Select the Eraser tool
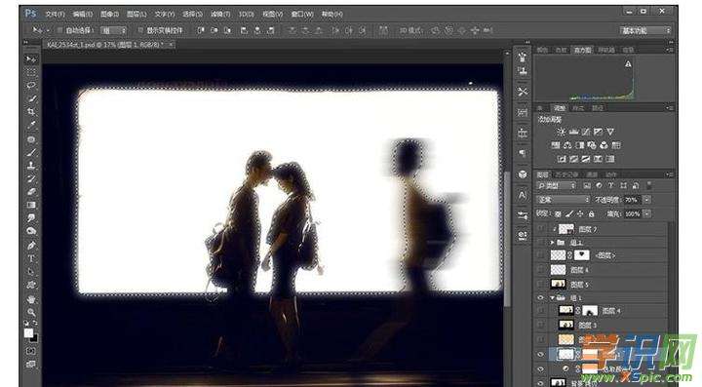This screenshot has height=387, width=702. [x=31, y=191]
